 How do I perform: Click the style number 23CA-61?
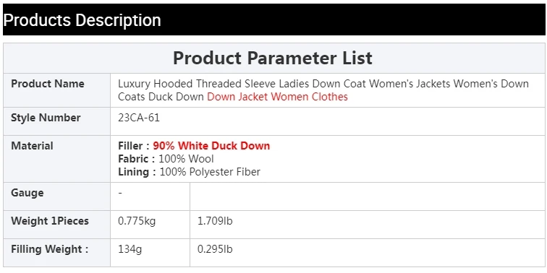[139, 118]
